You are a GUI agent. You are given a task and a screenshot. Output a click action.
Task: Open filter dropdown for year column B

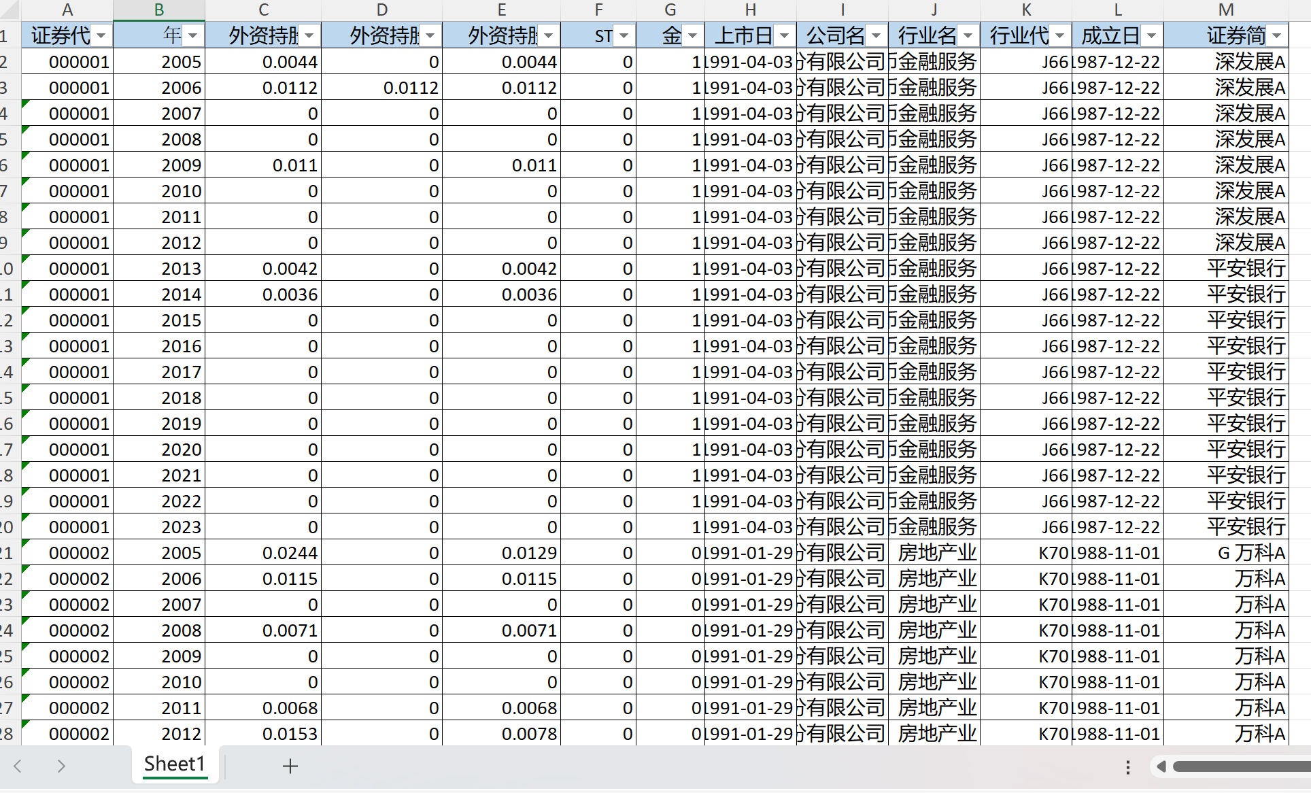(193, 35)
